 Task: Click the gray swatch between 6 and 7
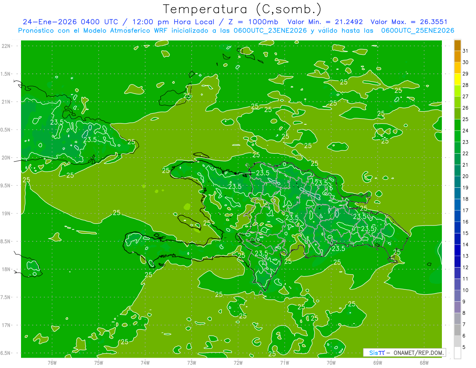457,330
